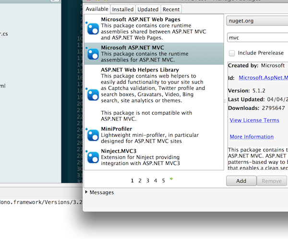Enable the Include Prerelease checkbox
Screen dimensions: 288x239
coord(232,53)
